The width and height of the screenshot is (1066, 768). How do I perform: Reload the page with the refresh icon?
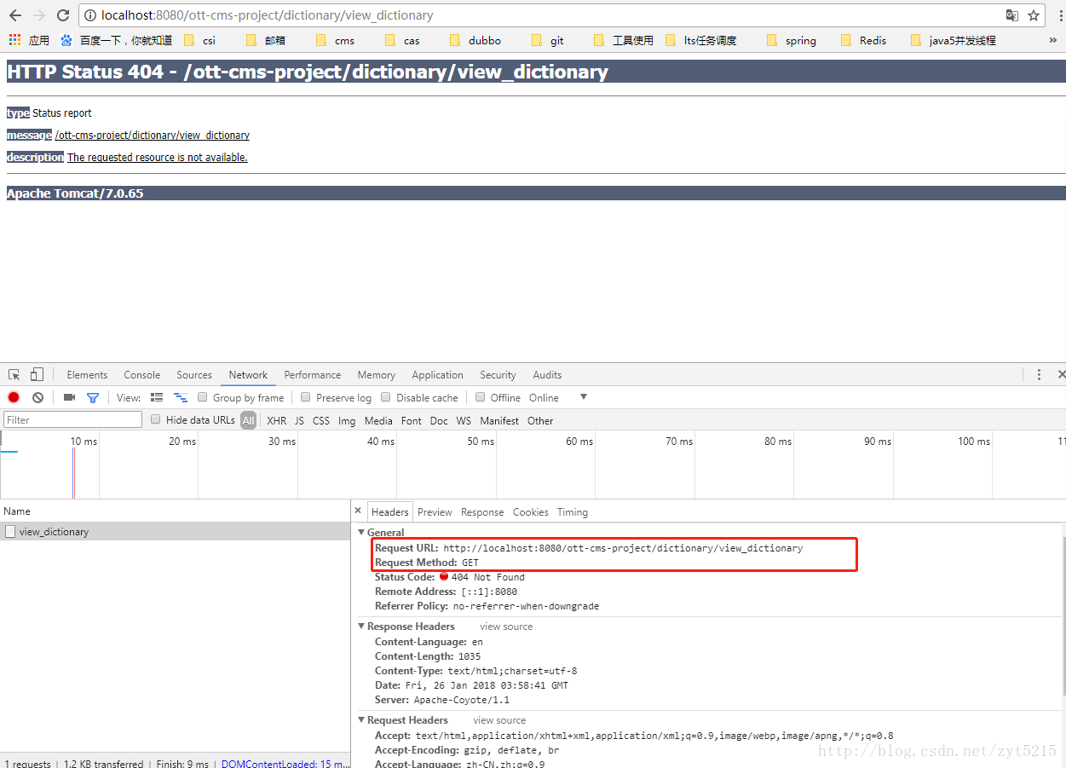click(63, 15)
